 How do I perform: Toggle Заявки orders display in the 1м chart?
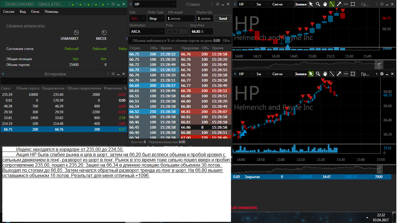[x=301, y=74]
